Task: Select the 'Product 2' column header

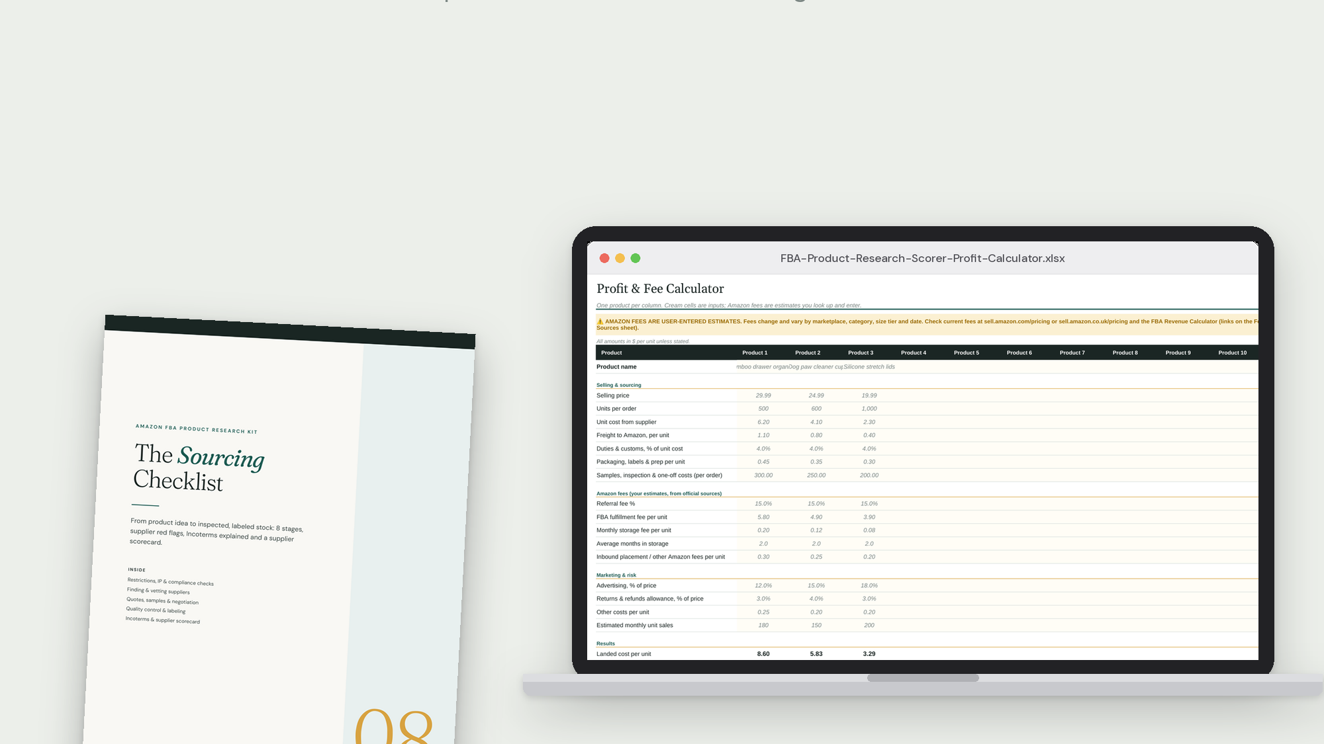Action: click(808, 353)
